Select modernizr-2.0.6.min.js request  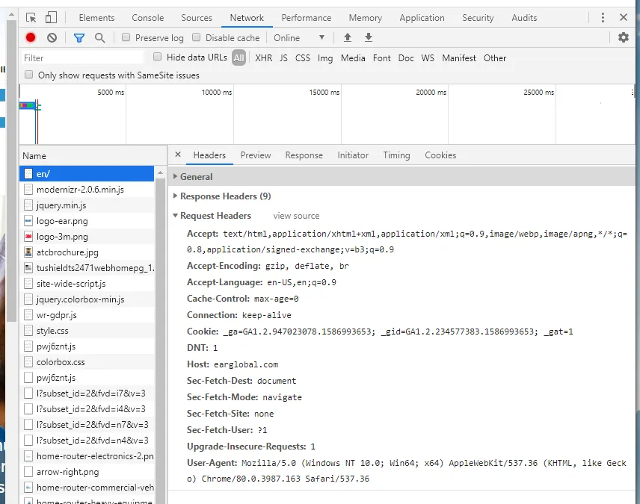87,190
